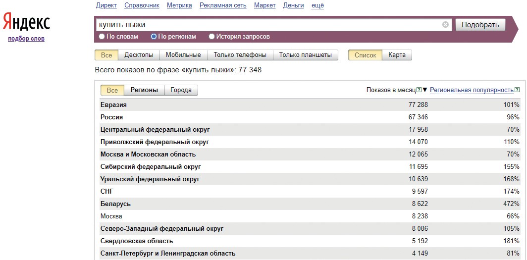527x260 pixels.
Task: Sort by 'Региональная популярность' column
Action: point(471,90)
